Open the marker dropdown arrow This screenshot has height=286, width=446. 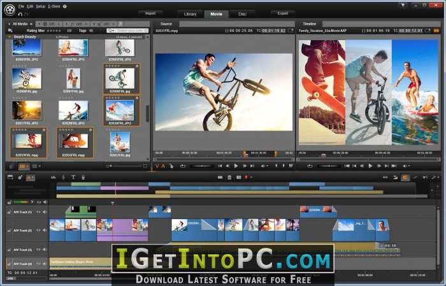pos(251,177)
